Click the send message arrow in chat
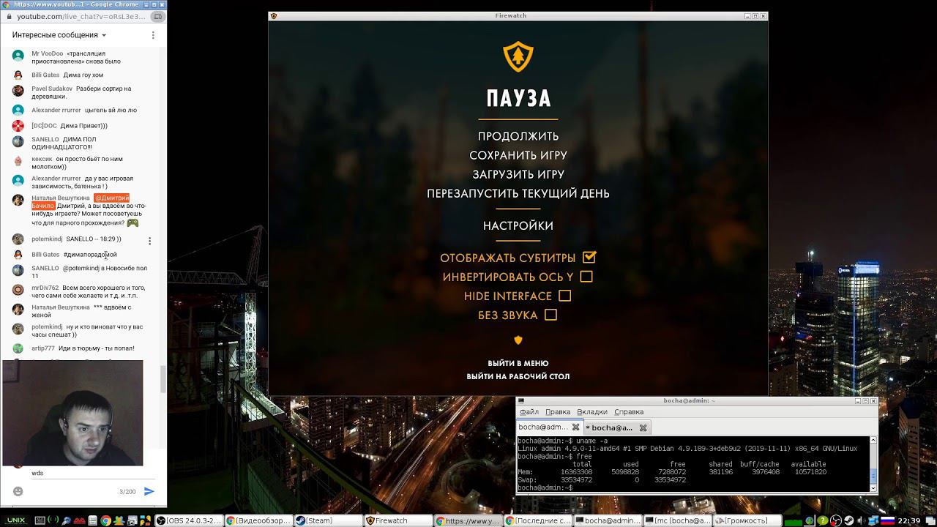The height and width of the screenshot is (527, 937). click(x=149, y=491)
